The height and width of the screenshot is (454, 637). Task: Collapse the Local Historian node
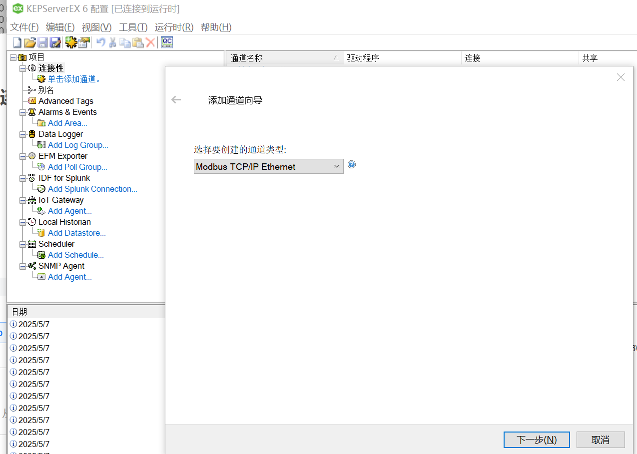pyautogui.click(x=22, y=222)
